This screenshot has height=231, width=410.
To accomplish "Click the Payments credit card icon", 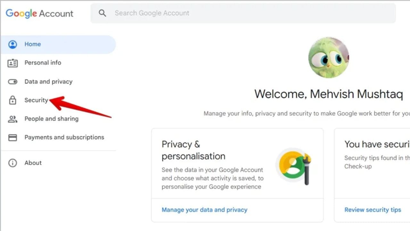I will (12, 138).
